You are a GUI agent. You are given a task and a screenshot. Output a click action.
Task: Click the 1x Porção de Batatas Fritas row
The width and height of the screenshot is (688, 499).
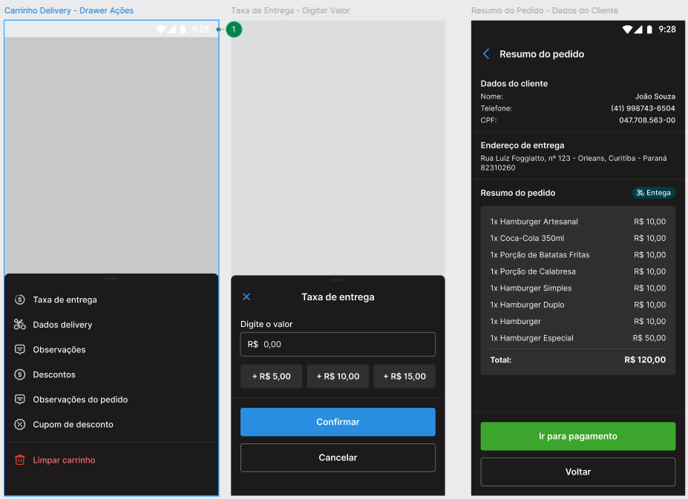pos(578,255)
